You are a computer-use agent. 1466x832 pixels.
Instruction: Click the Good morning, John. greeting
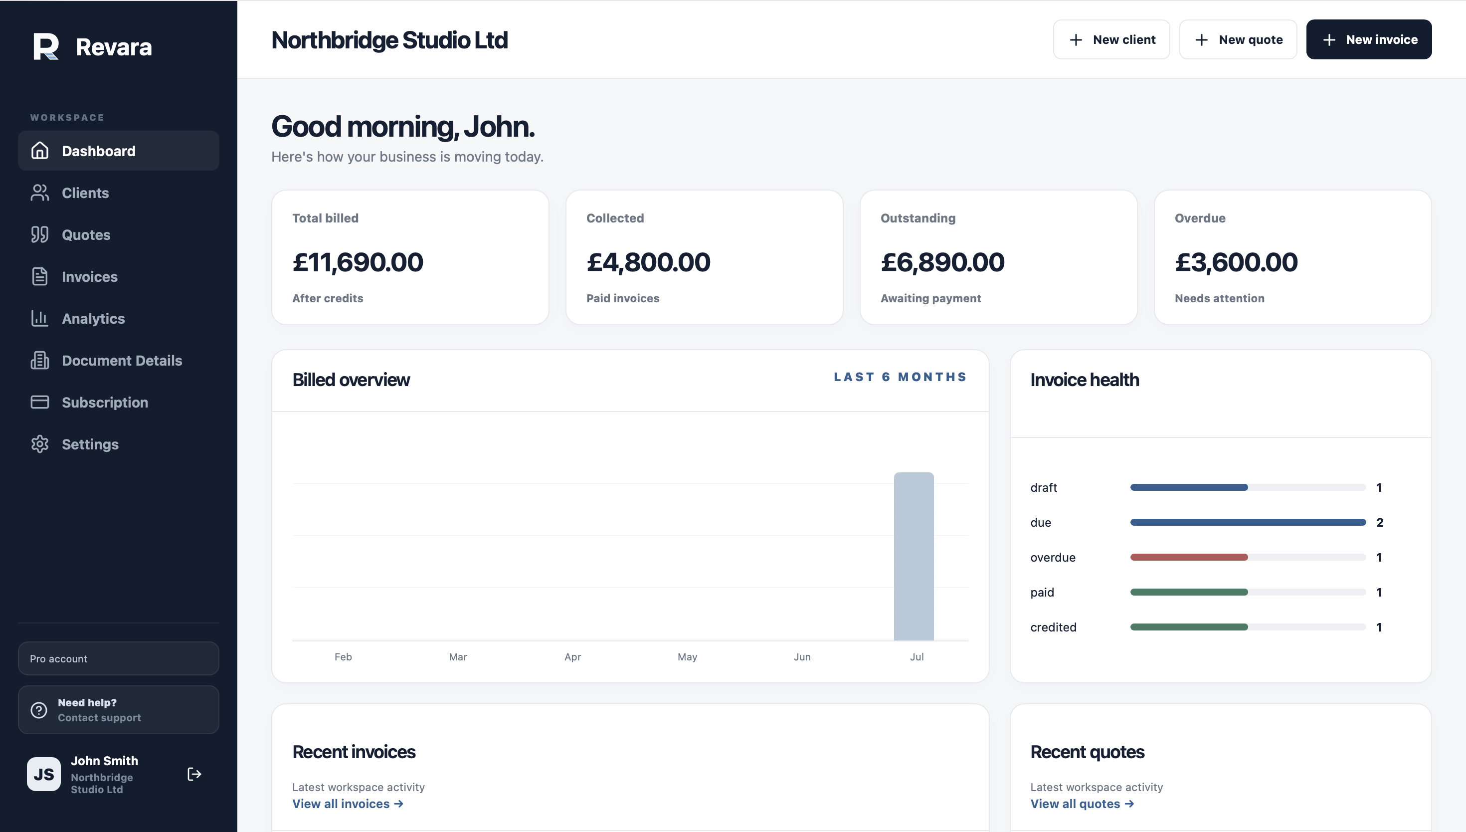pos(402,126)
